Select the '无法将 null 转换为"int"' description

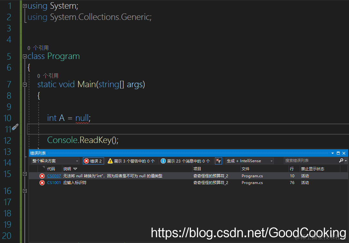(x=112, y=176)
